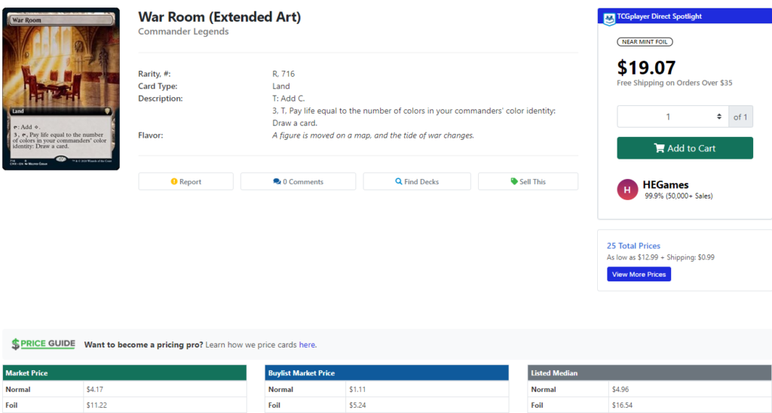Screen dimensions: 772x413
Task: Click the Find Decks button
Action: [416, 181]
